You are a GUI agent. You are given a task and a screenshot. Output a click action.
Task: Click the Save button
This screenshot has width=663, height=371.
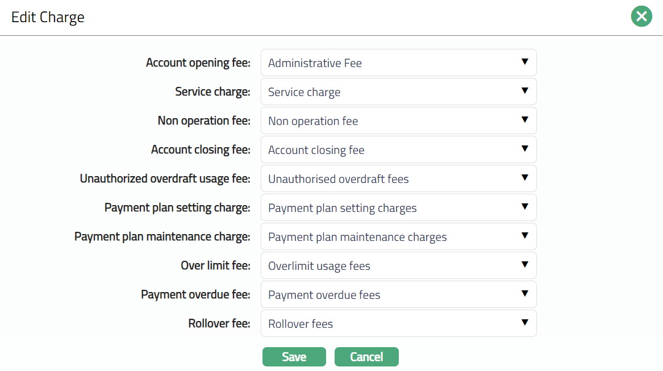[x=294, y=357]
